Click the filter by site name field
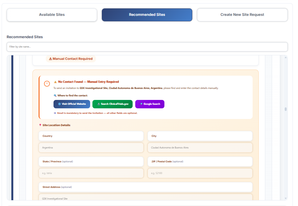298x206 pixels. [147, 47]
